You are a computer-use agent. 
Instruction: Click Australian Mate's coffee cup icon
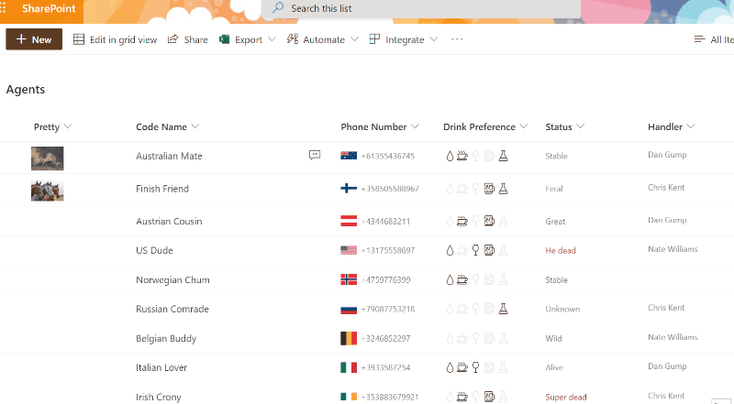pos(462,156)
